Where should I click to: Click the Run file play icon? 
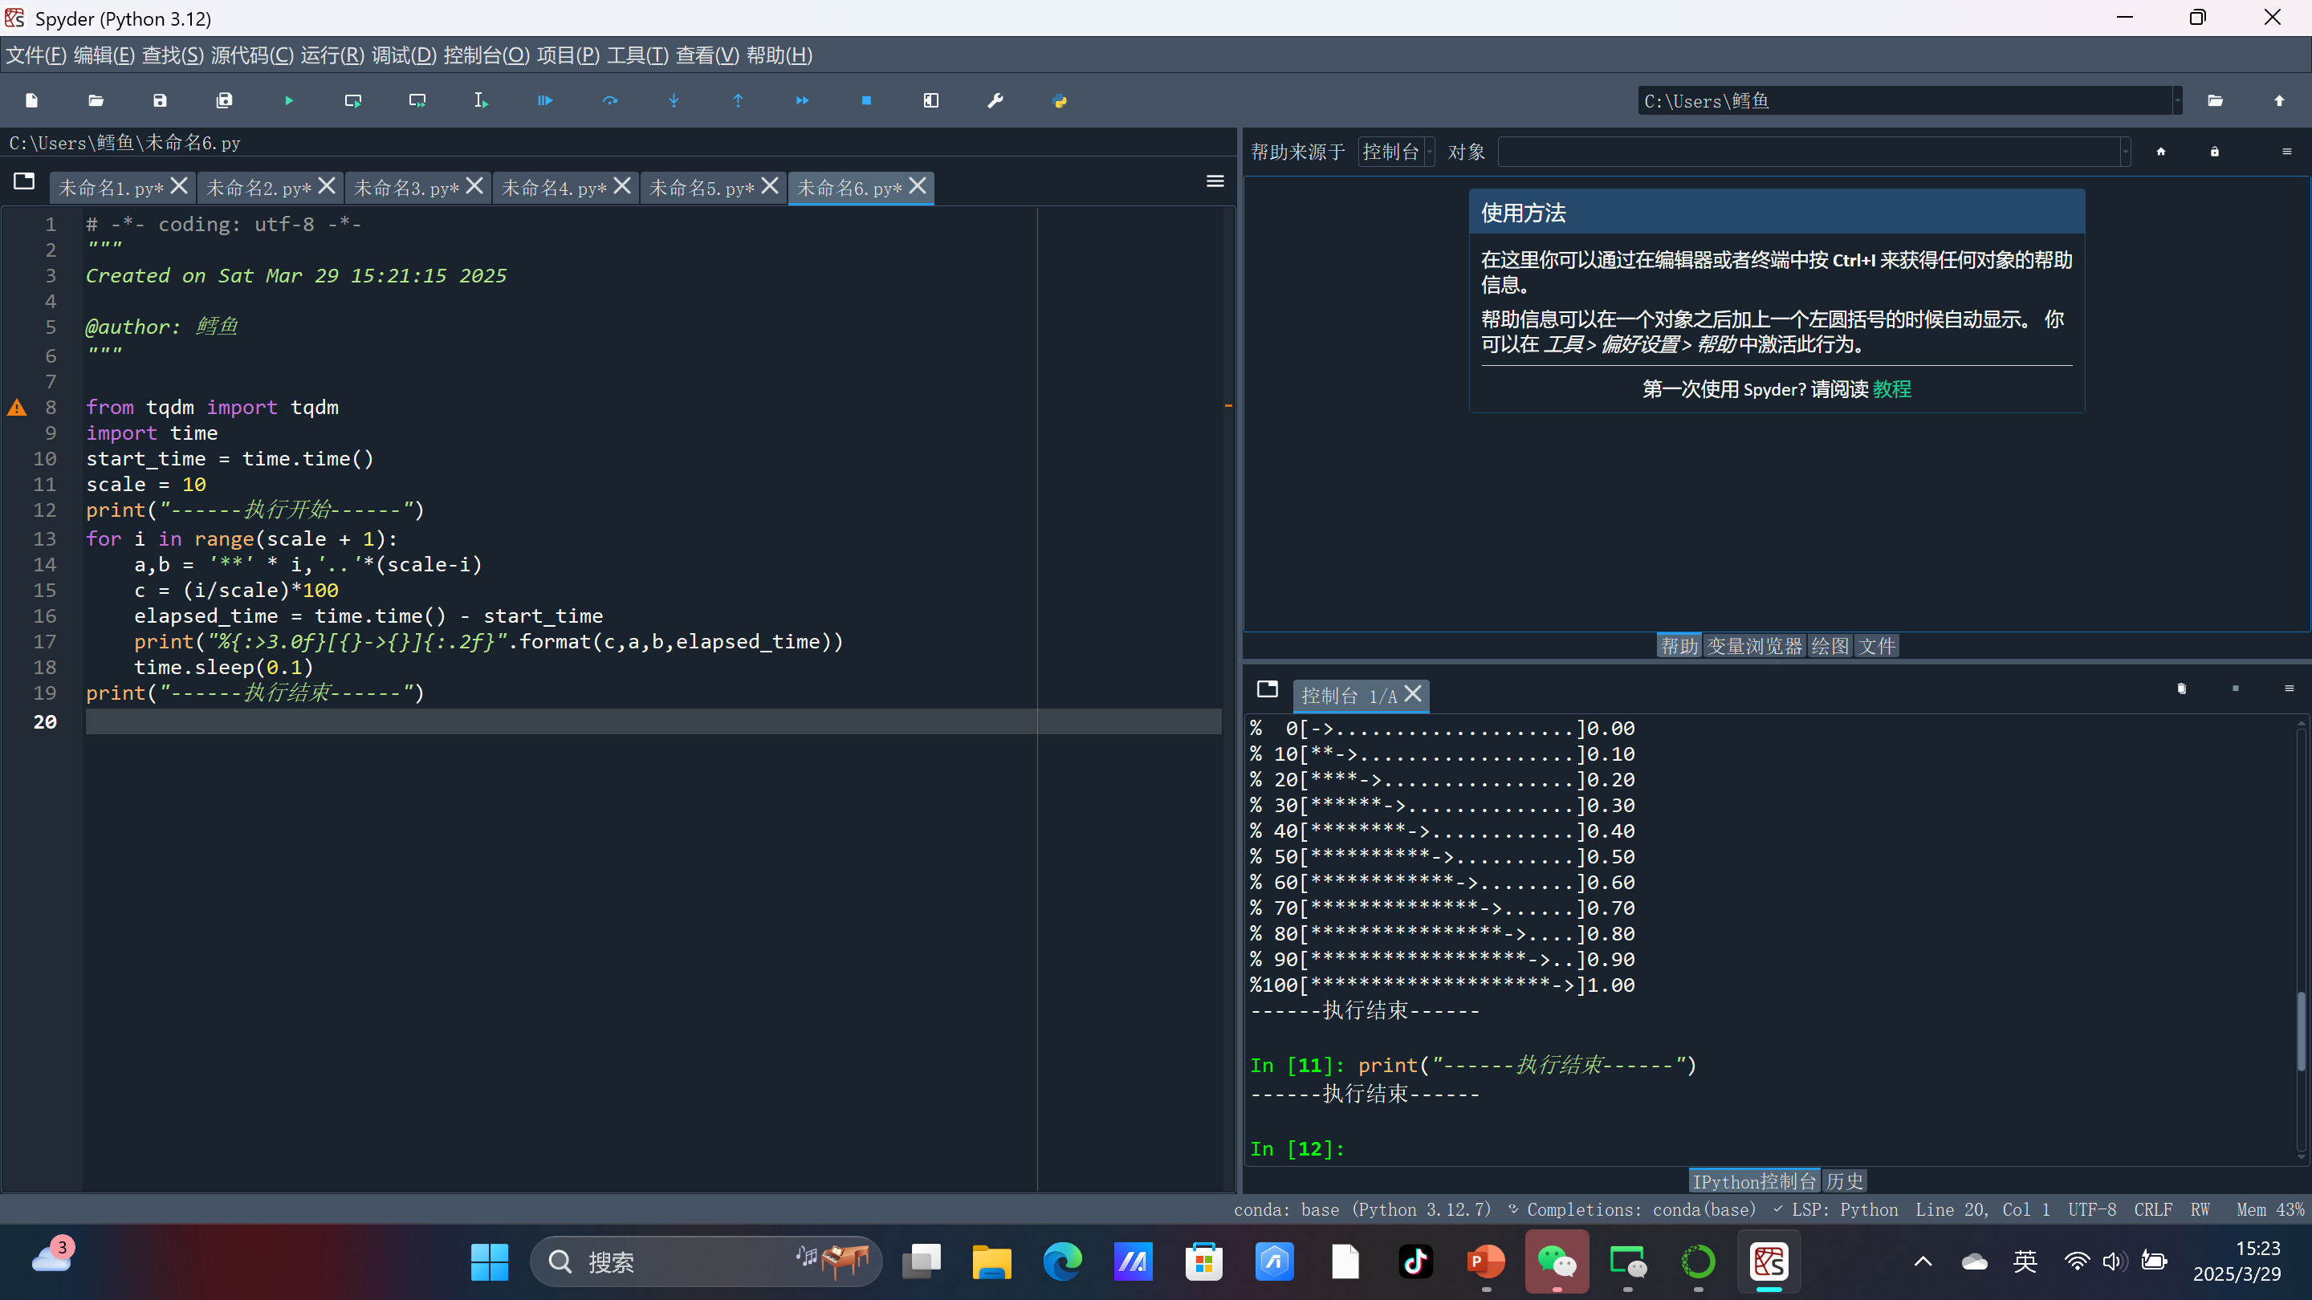pyautogui.click(x=289, y=100)
